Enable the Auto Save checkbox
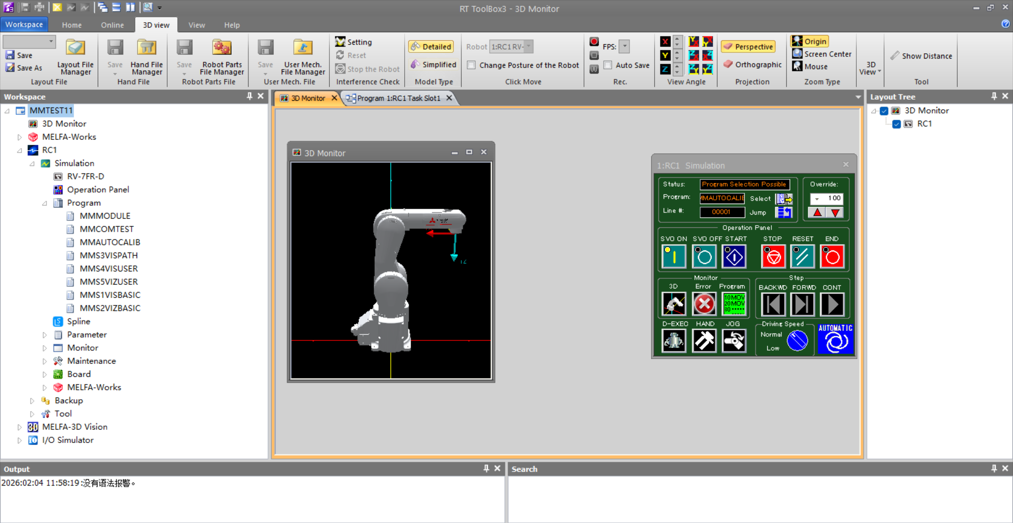 (x=608, y=65)
